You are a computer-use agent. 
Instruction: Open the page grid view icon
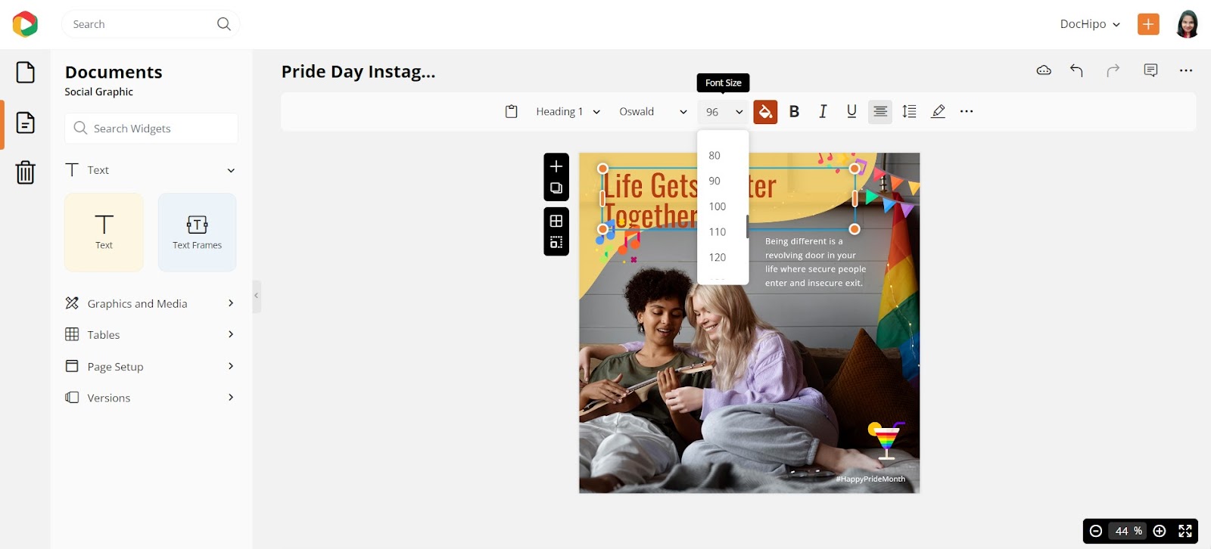pos(556,221)
